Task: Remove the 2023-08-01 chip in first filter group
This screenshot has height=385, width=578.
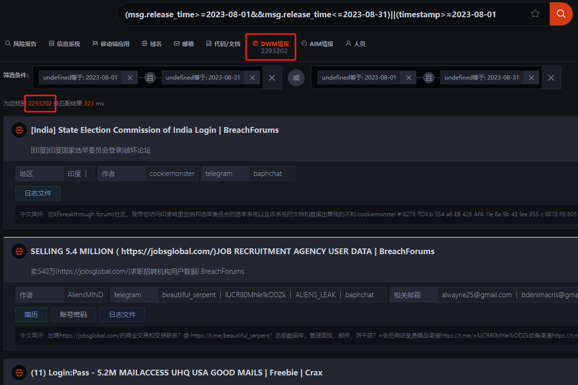Action: coord(130,78)
